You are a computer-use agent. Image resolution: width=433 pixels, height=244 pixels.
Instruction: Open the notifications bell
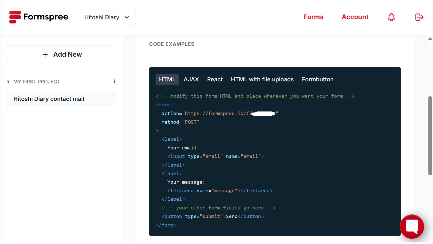pyautogui.click(x=391, y=17)
